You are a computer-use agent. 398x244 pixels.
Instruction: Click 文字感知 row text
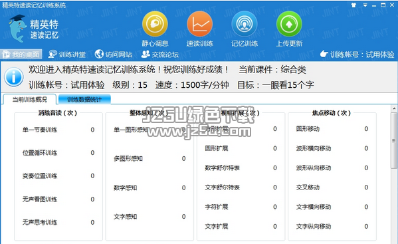coord(126,217)
